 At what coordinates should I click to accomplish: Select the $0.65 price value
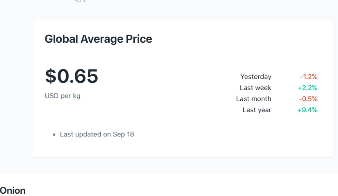pos(72,76)
